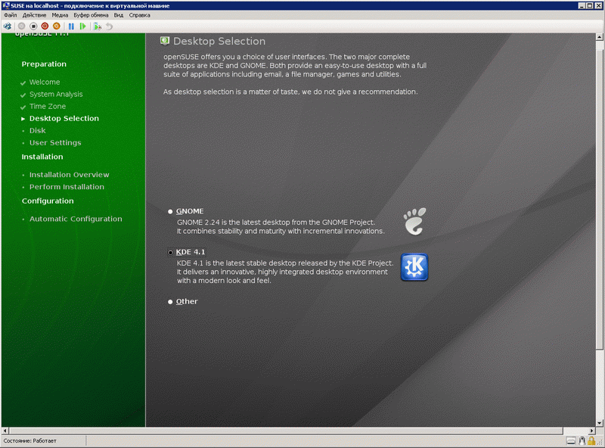The width and height of the screenshot is (605, 448).
Task: Click the Installation section heading
Action: (x=42, y=157)
